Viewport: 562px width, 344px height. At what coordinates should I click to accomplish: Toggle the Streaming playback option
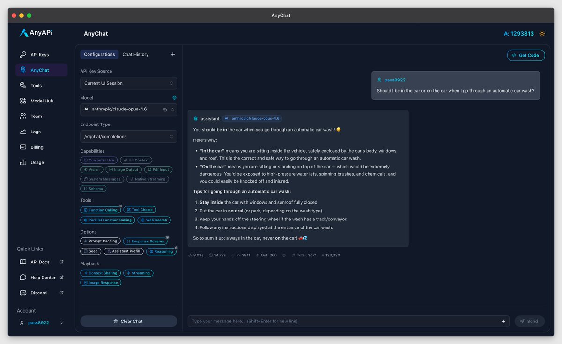(x=138, y=273)
